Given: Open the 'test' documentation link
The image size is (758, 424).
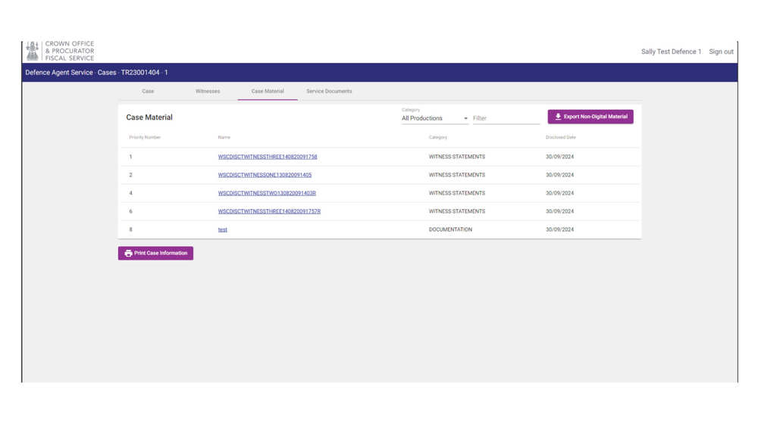Looking at the screenshot, I should pos(223,229).
